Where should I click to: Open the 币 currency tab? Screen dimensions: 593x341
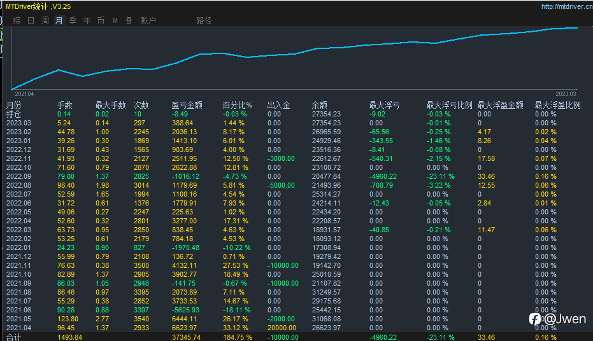click(101, 20)
